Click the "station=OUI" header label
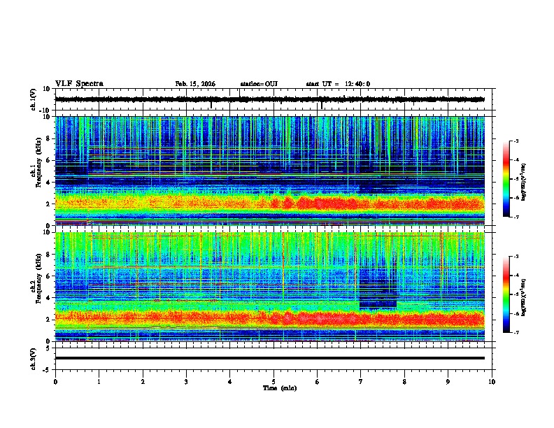Image resolution: width=554 pixels, height=428 pixels. tap(259, 84)
